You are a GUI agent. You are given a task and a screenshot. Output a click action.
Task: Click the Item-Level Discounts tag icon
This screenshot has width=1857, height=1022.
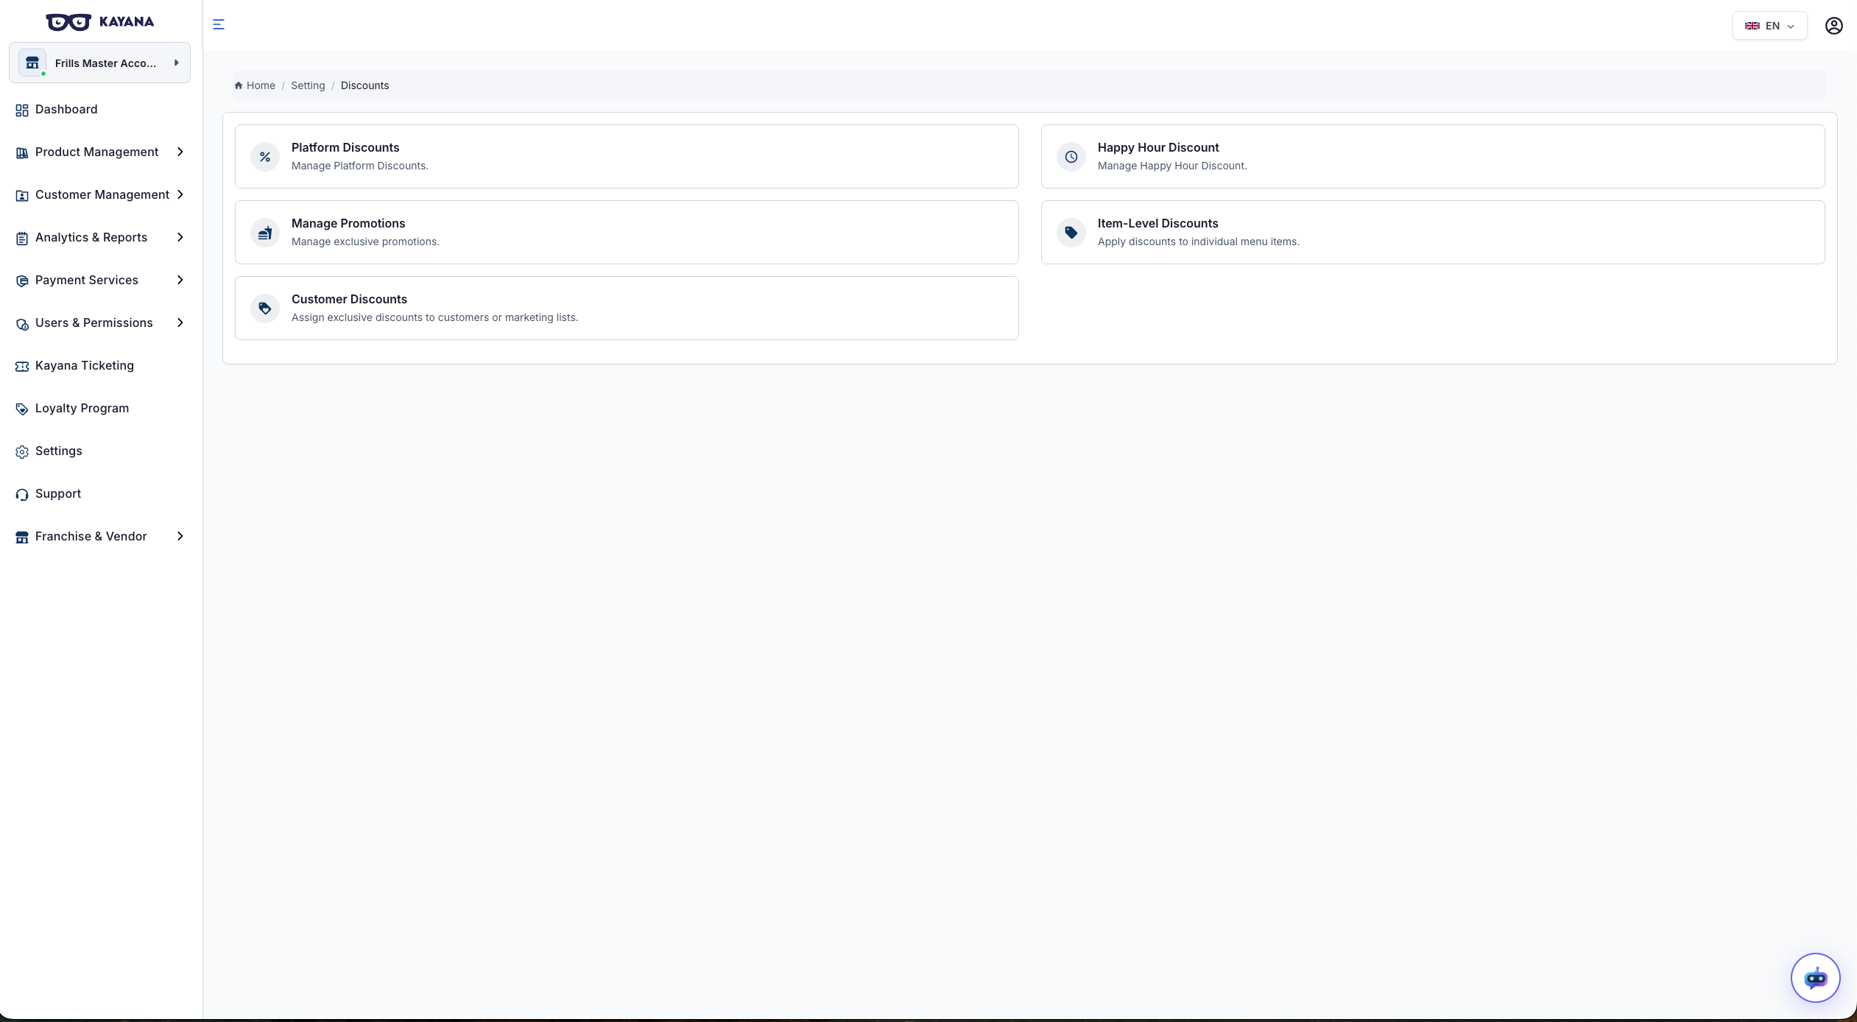tap(1071, 233)
